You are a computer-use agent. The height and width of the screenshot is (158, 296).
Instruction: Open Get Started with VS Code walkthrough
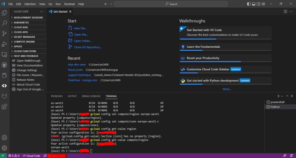click(225, 33)
